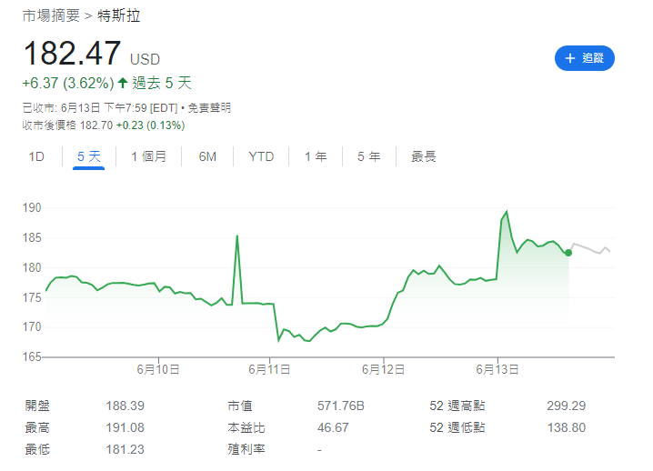
Task: Click the 170 y-axis label
Action: 32,327
